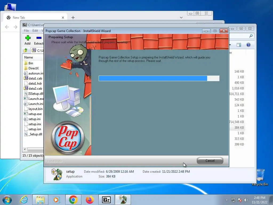Cancel the InstallShield Wizard setup
273x205 pixels.
pyautogui.click(x=210, y=161)
